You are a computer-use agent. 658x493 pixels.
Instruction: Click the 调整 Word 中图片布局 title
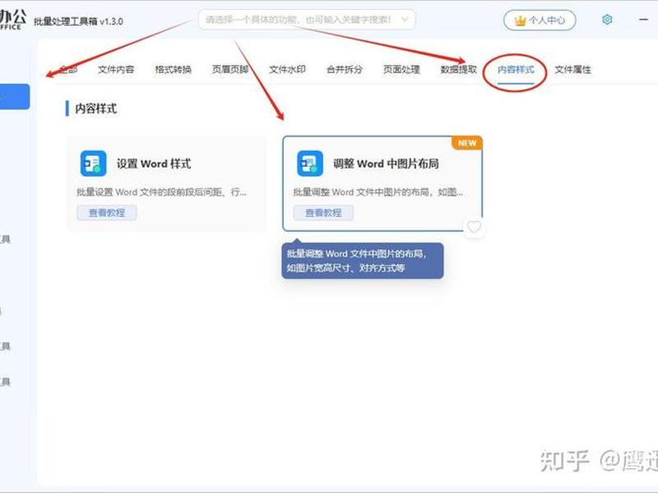coord(386,164)
